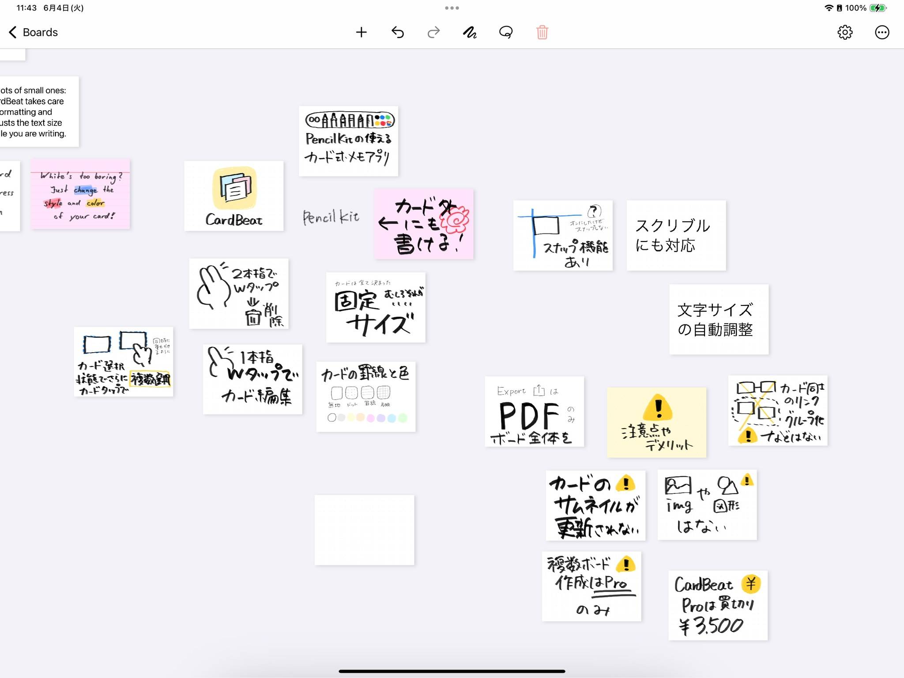Image resolution: width=904 pixels, height=678 pixels.
Task: Tap the handwritten Pencil Kit text
Action: click(x=331, y=217)
